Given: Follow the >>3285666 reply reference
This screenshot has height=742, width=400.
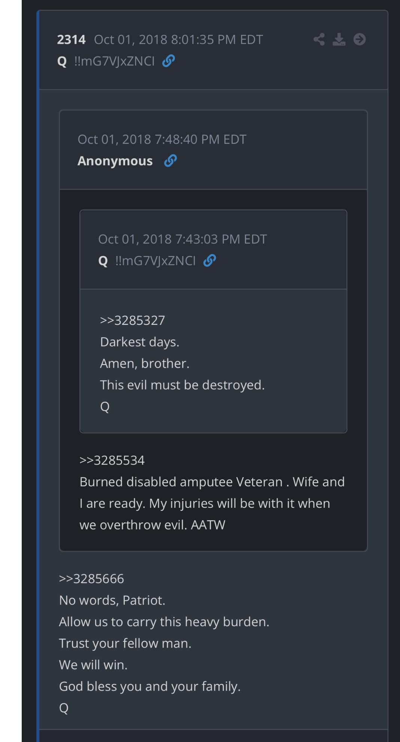Looking at the screenshot, I should tap(91, 579).
